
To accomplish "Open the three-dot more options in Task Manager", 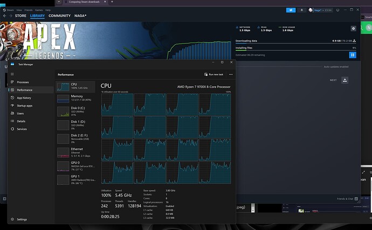I will tap(231, 74).
